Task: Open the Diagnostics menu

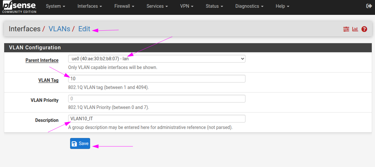Action: click(249, 6)
